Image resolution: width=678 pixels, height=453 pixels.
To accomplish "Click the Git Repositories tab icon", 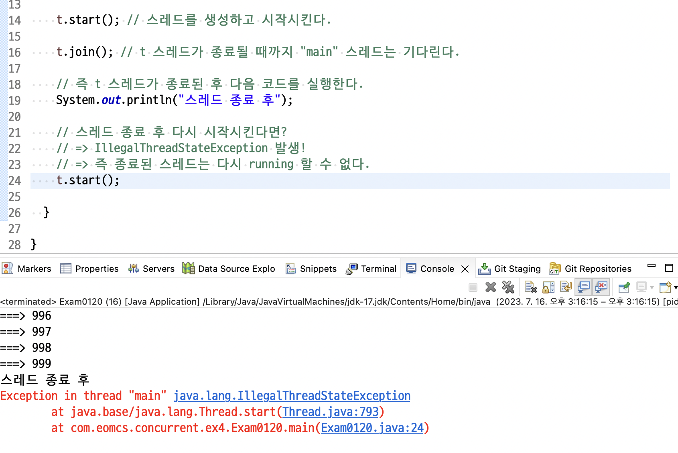I will tap(555, 268).
